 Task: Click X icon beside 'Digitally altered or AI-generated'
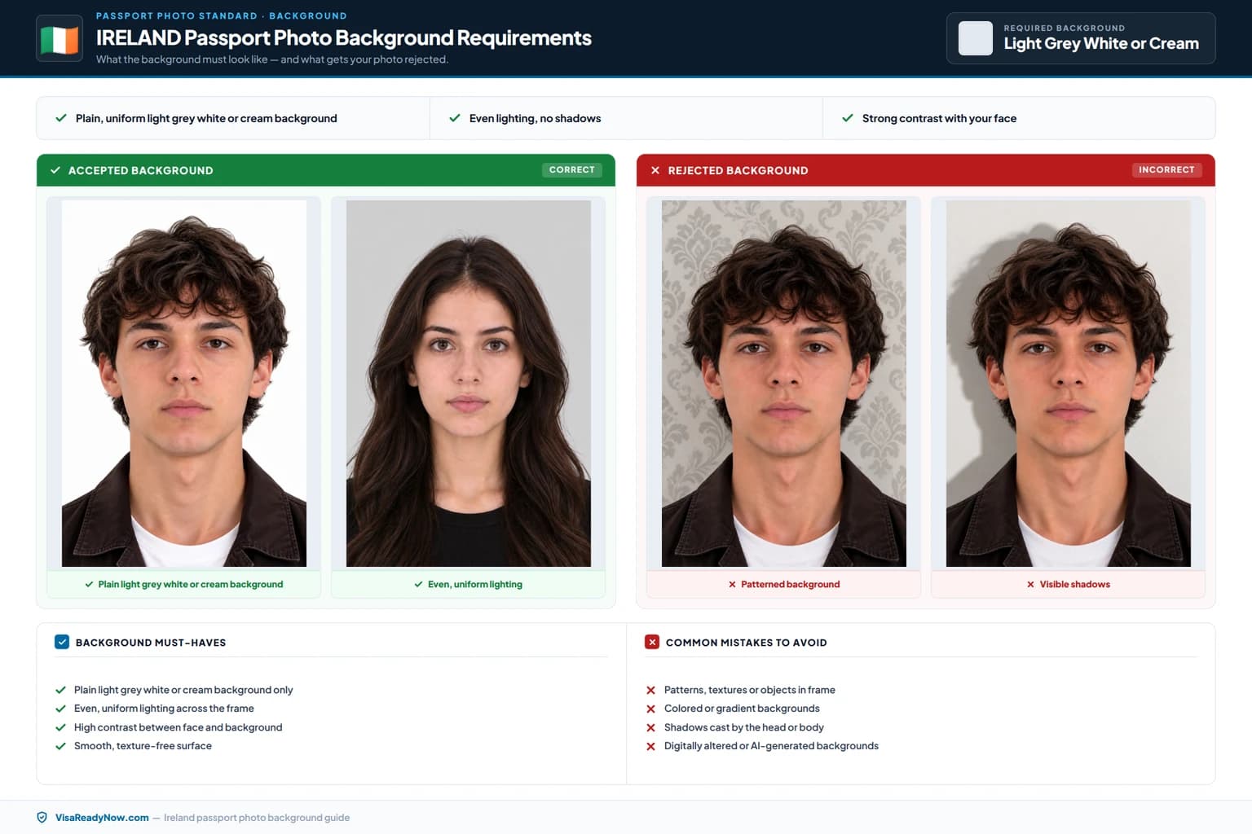(x=650, y=746)
